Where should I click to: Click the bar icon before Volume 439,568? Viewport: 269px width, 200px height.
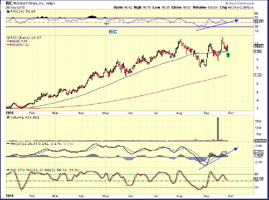click(x=8, y=117)
